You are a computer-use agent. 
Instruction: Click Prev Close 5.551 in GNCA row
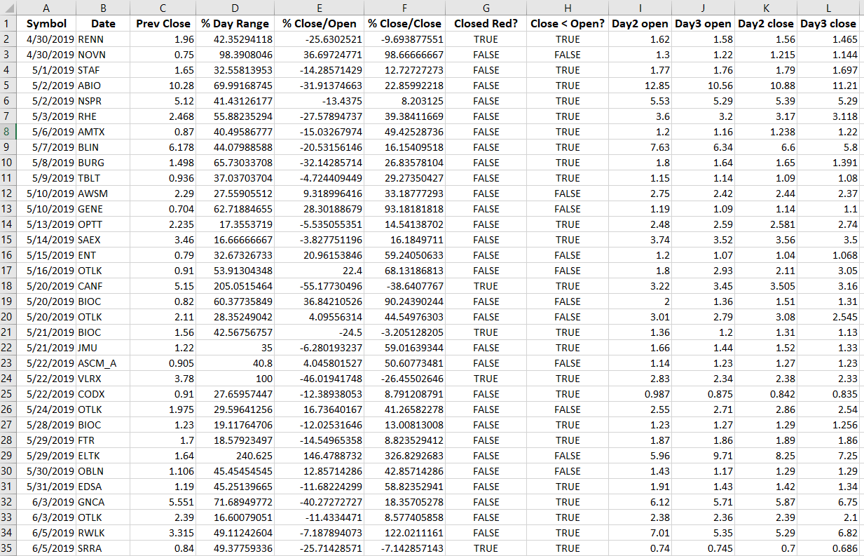click(x=163, y=502)
